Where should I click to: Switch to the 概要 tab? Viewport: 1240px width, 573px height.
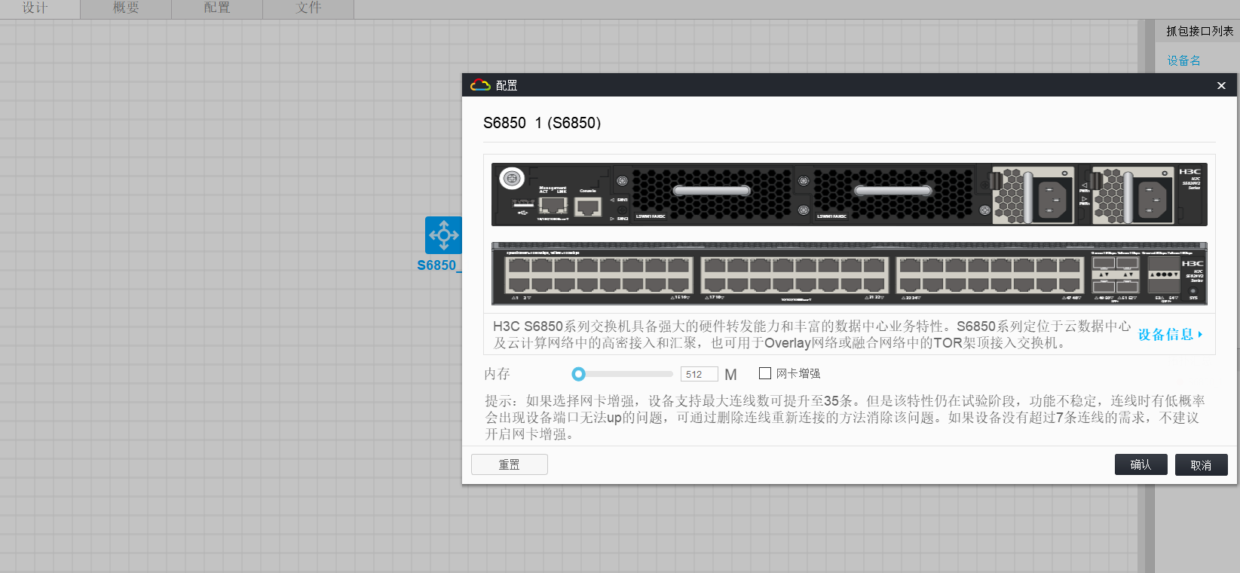click(x=126, y=8)
